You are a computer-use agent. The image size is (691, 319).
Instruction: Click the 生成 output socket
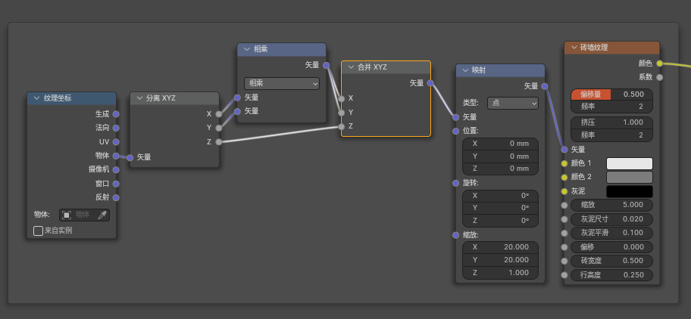[x=116, y=113]
